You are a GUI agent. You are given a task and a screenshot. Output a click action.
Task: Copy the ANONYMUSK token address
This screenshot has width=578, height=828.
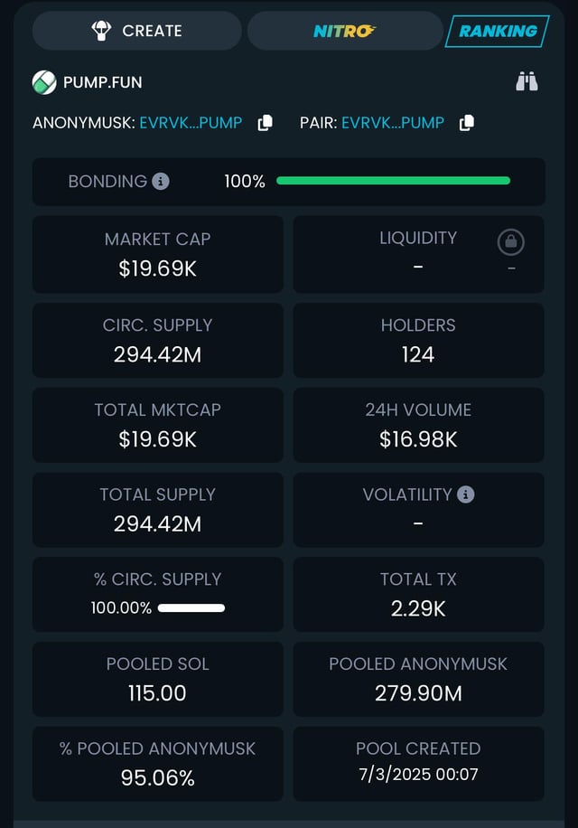point(265,123)
